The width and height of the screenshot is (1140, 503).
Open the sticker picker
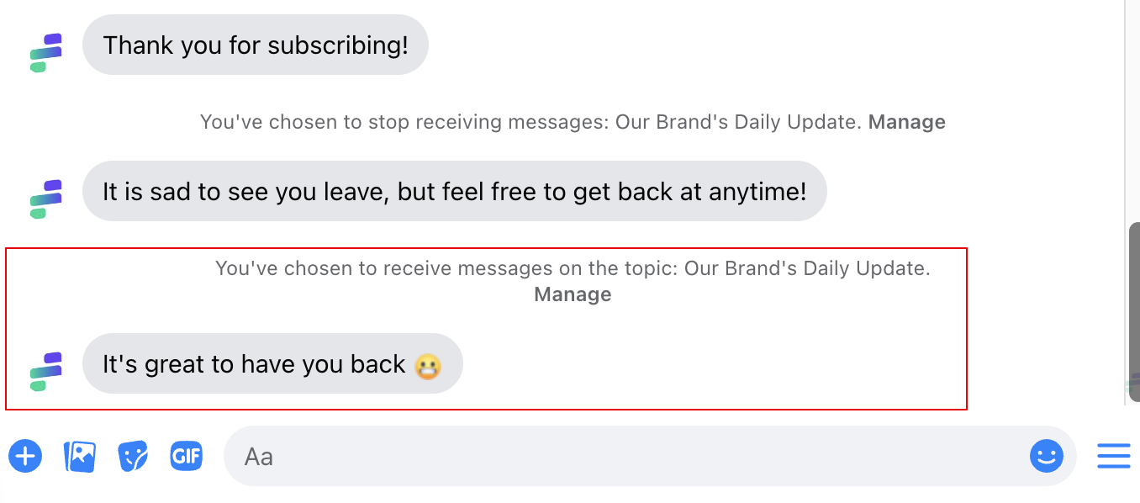133,457
